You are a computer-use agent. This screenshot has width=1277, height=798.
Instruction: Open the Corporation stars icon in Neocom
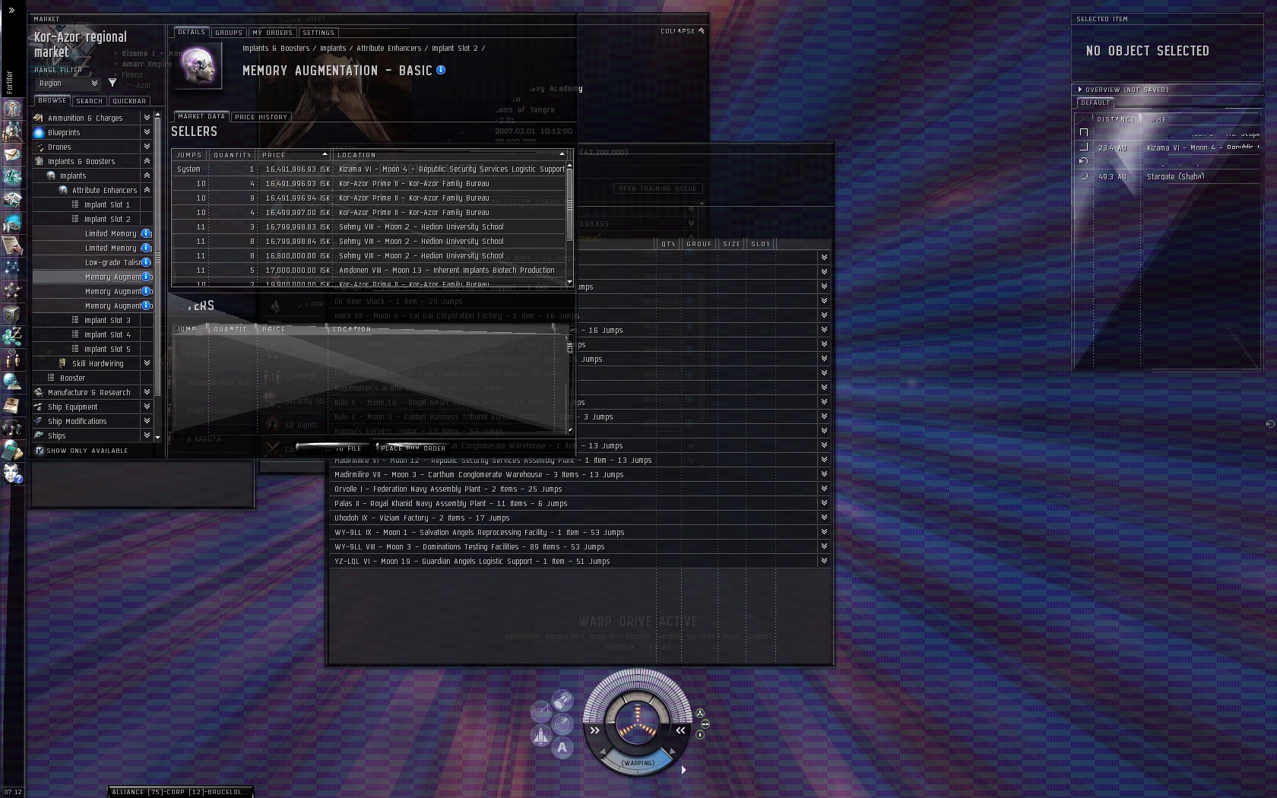pos(12,290)
